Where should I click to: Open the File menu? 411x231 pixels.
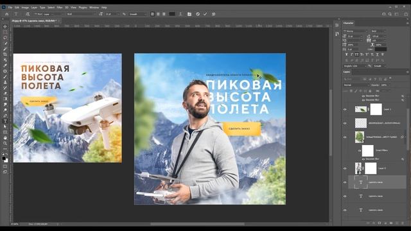[10, 8]
